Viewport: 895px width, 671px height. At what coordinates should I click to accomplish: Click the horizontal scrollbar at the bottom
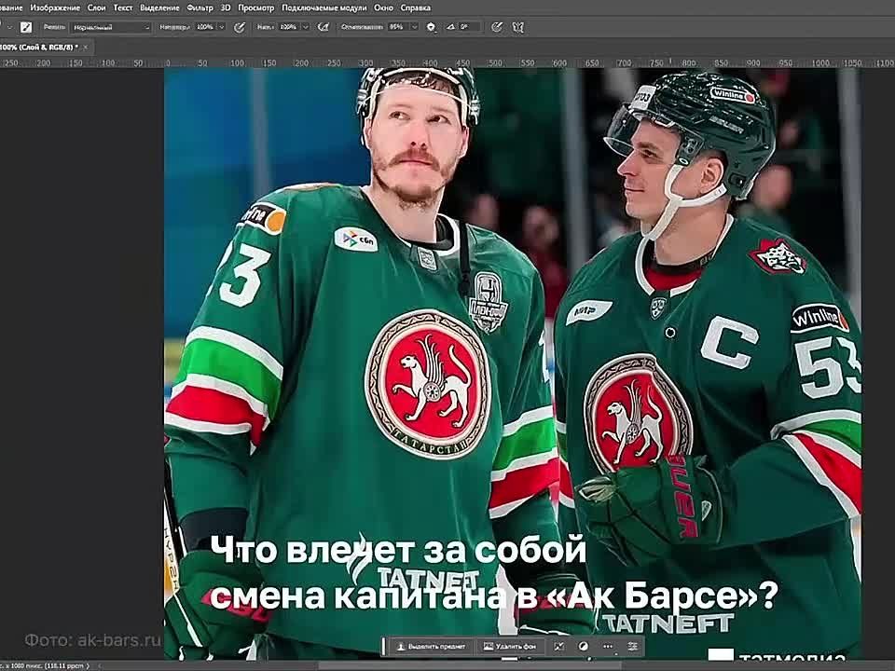click(468, 665)
